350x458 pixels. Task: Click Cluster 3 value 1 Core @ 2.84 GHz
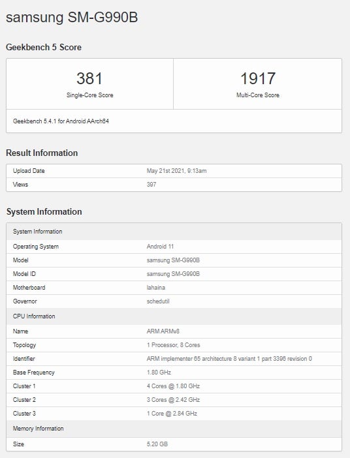click(172, 414)
